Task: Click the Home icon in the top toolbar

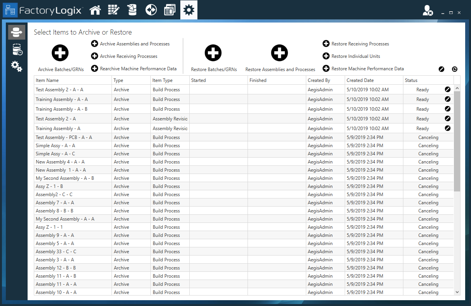Action: point(95,10)
